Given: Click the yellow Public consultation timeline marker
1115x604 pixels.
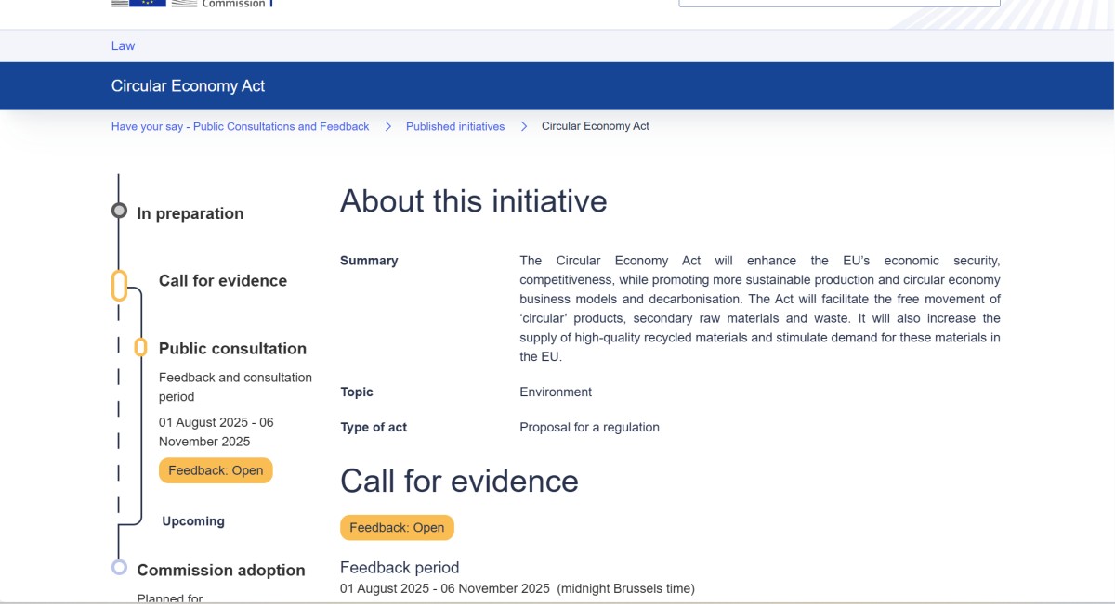Looking at the screenshot, I should point(140,347).
